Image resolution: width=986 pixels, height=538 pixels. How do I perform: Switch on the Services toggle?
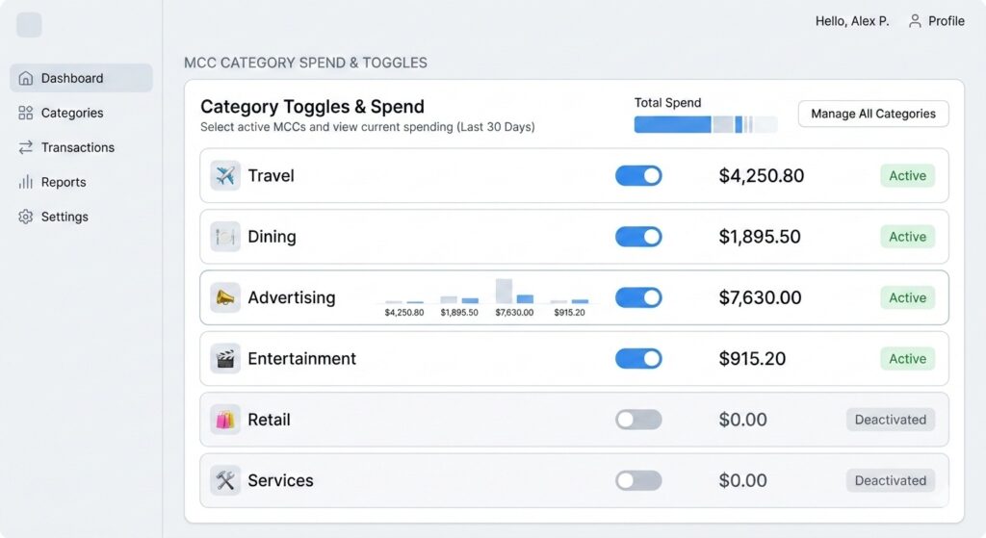[638, 480]
